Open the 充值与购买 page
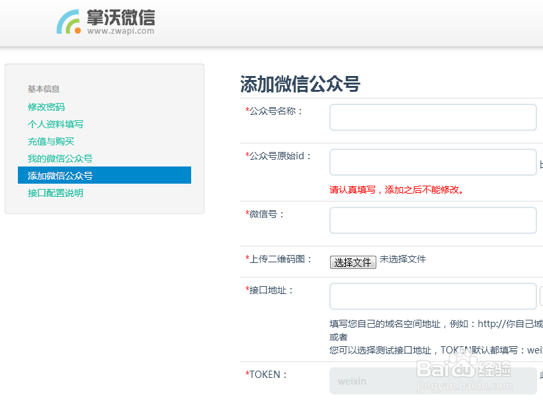543x405 pixels. tap(51, 141)
